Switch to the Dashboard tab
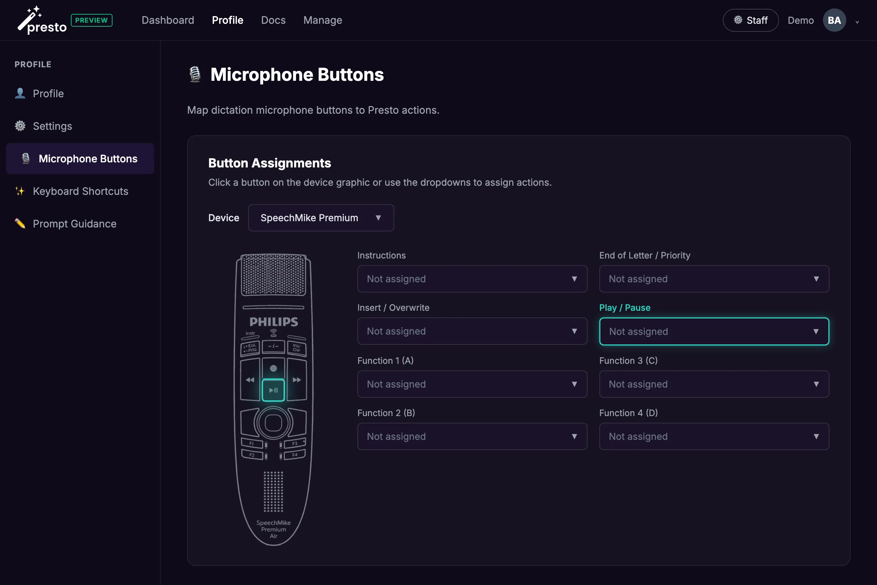This screenshot has height=585, width=877. coord(167,20)
